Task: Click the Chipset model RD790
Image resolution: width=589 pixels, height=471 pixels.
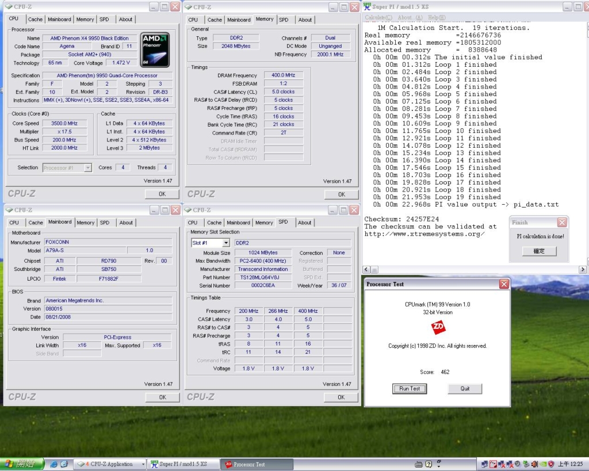Action: [x=109, y=261]
